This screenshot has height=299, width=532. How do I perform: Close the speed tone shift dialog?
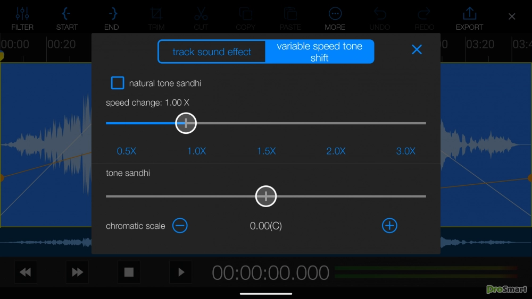[x=417, y=49]
